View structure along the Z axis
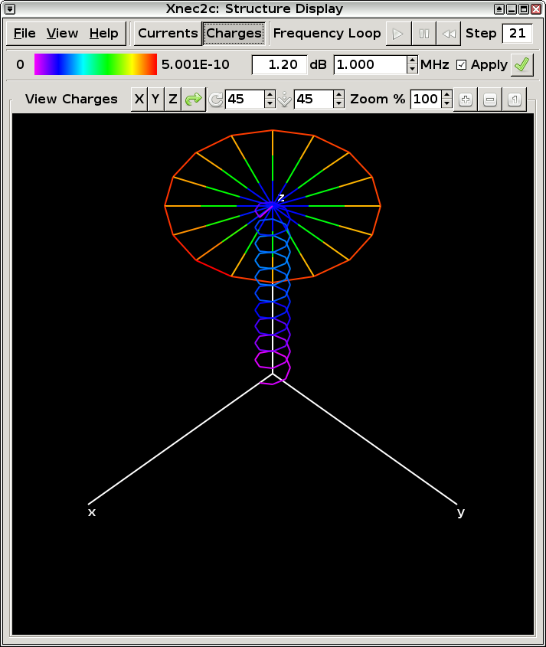Viewport: 546px width, 647px height. [172, 100]
